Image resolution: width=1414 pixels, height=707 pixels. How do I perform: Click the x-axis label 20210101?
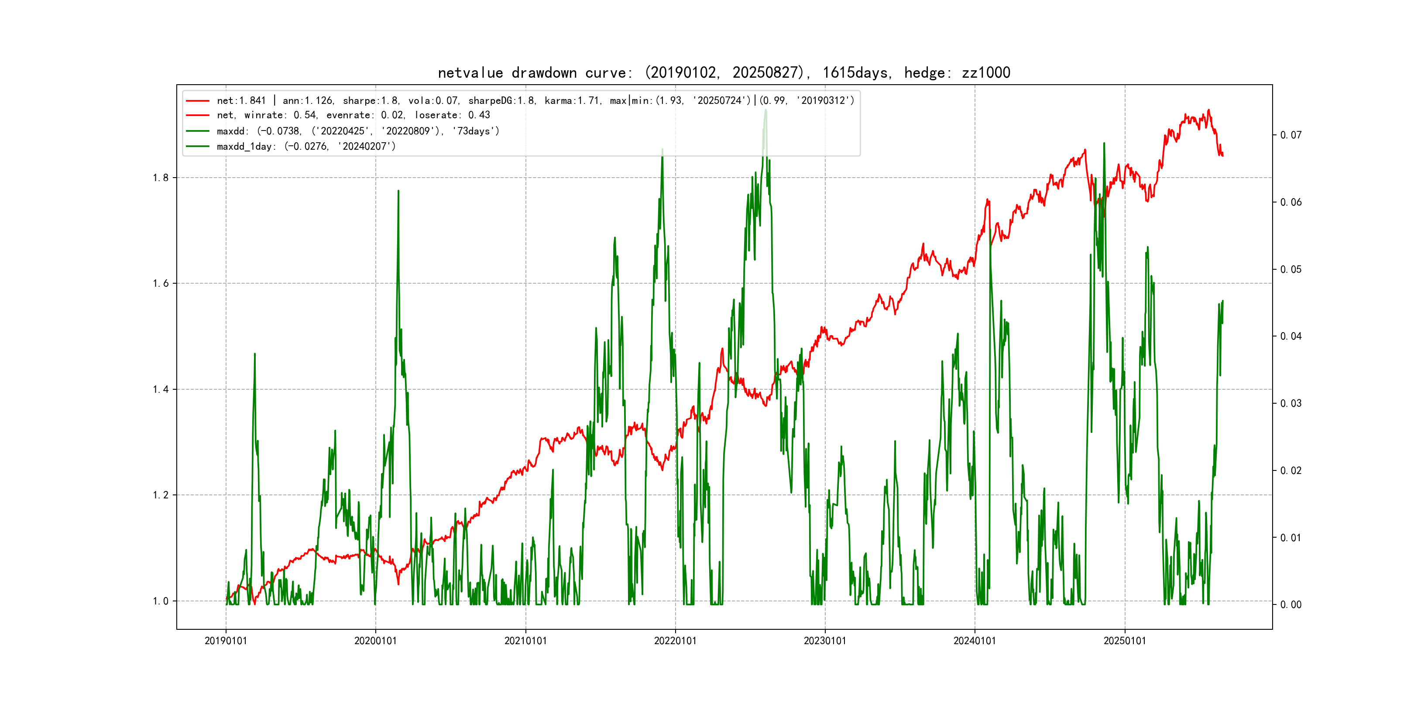525,641
